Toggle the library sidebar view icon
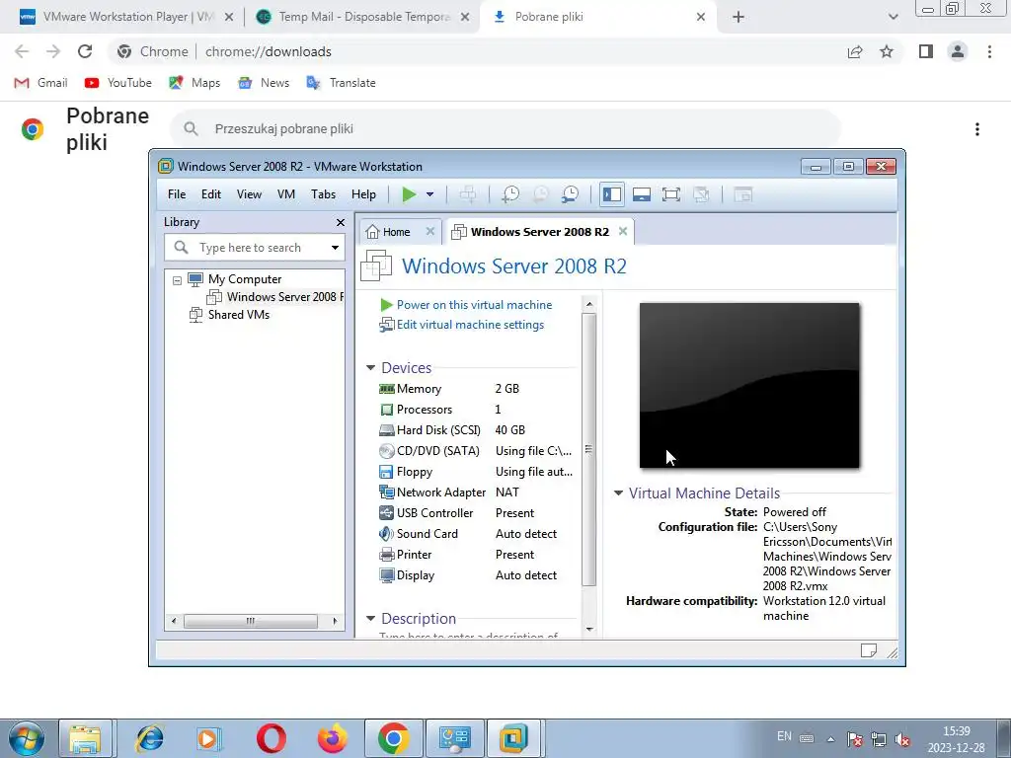Viewport: 1011px width, 758px height. tap(611, 194)
